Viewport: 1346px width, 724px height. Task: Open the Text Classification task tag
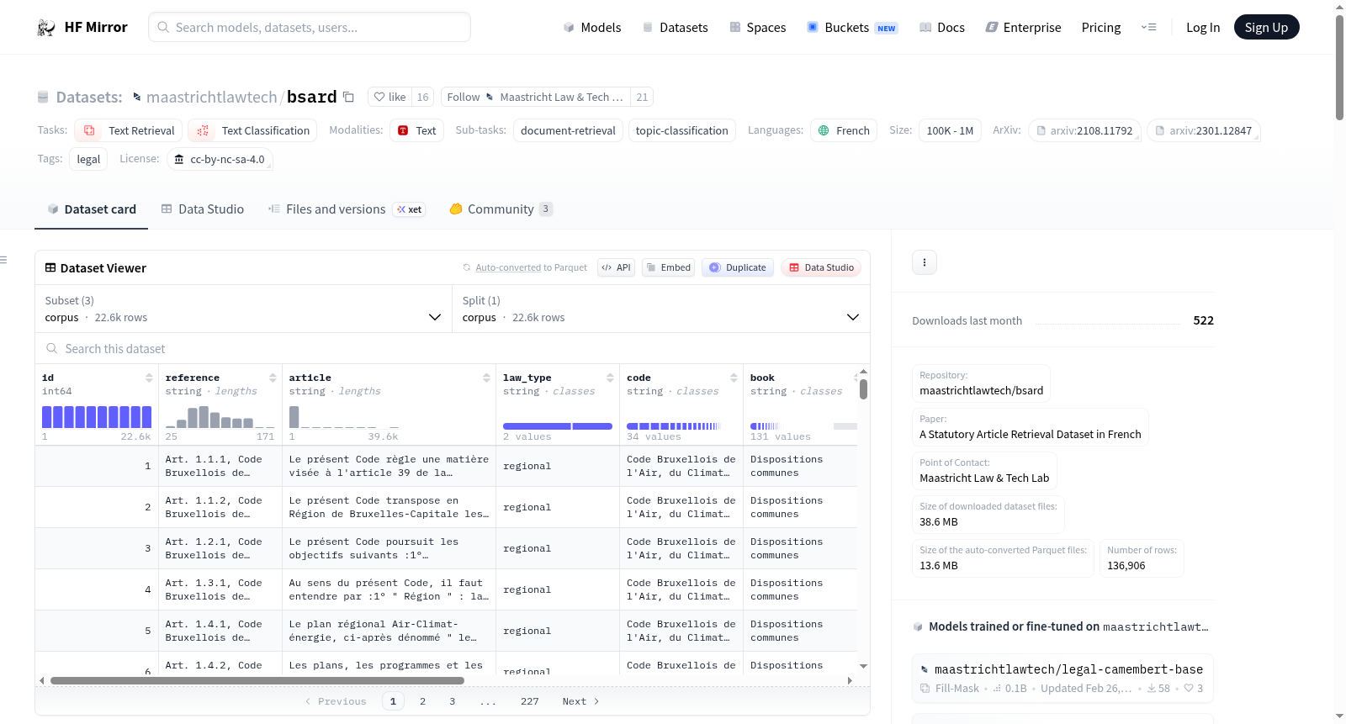252,130
